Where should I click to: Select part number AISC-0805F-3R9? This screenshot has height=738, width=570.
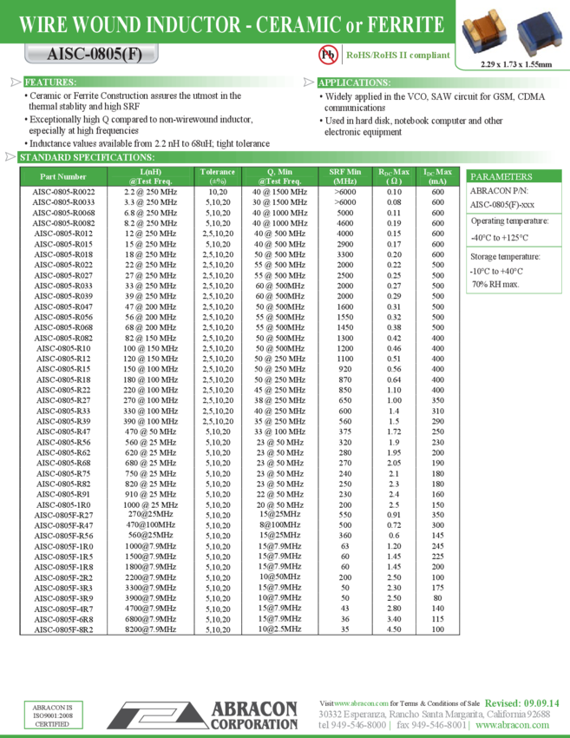63,599
